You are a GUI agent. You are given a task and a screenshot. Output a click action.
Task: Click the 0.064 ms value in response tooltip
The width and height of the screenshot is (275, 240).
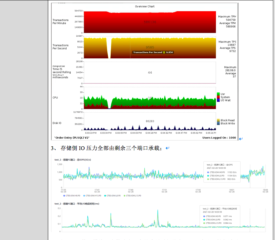[227, 223]
